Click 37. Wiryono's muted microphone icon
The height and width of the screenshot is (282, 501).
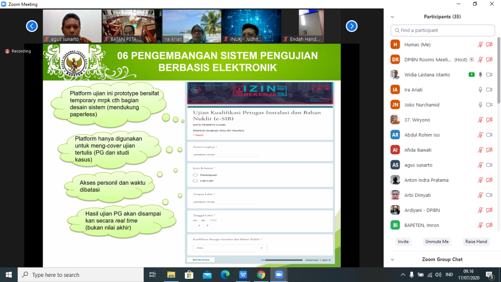(480, 120)
